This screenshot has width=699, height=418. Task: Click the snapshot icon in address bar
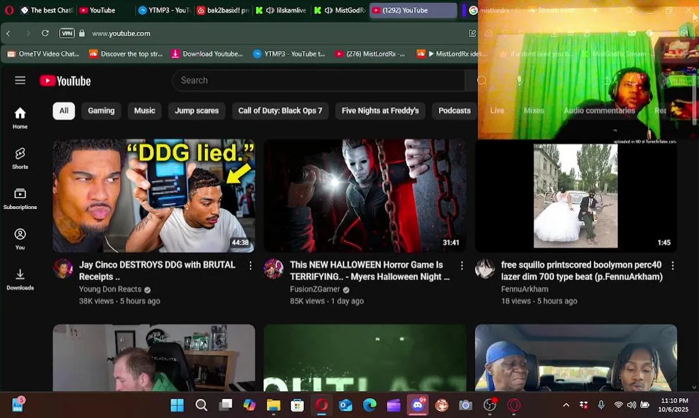click(473, 34)
